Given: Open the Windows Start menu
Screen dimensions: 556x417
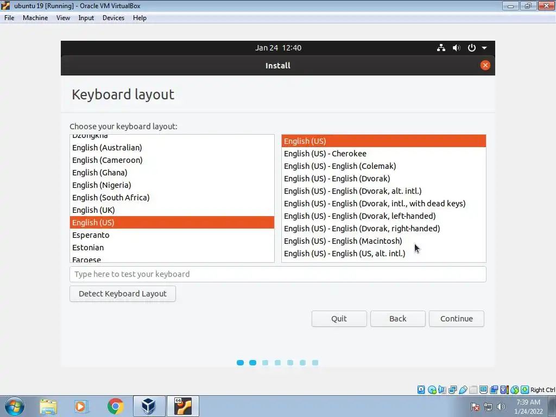Looking at the screenshot, I should click(x=14, y=406).
